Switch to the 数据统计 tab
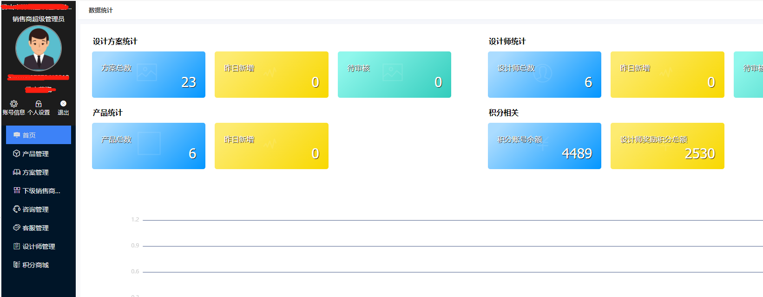This screenshot has height=297, width=763. point(101,10)
